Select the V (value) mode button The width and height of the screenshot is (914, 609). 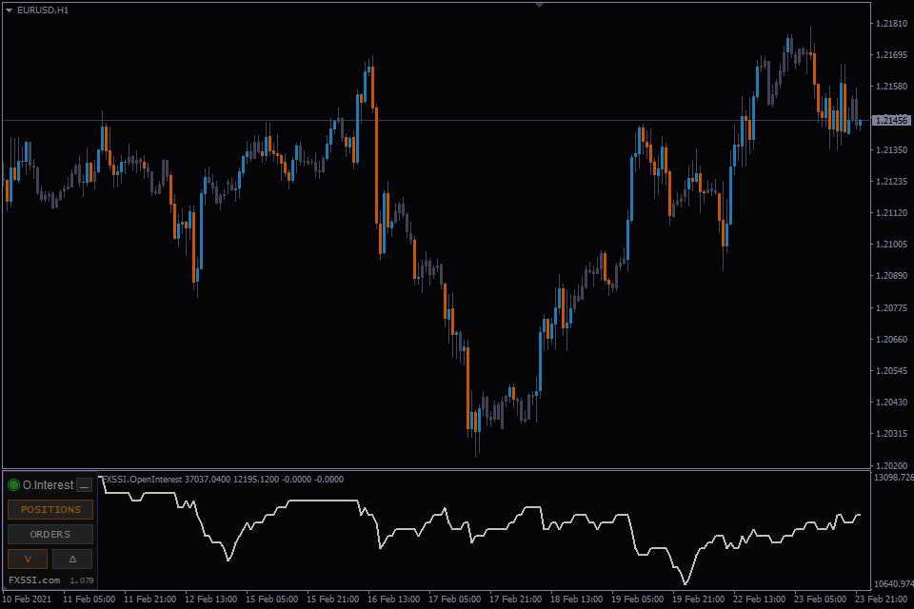pos(28,559)
